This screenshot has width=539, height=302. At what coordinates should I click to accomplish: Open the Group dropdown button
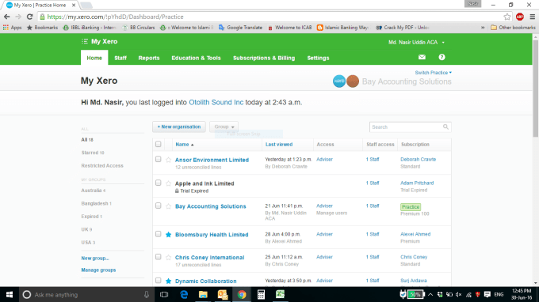pos(224,126)
